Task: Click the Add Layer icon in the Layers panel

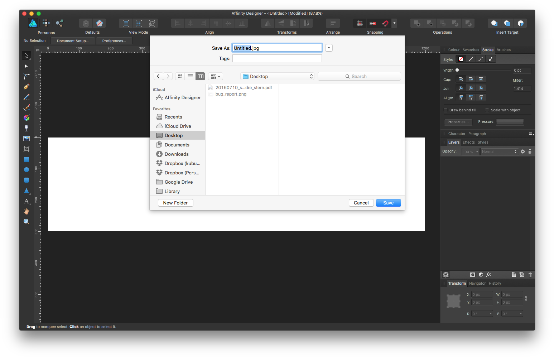Action: click(x=514, y=275)
